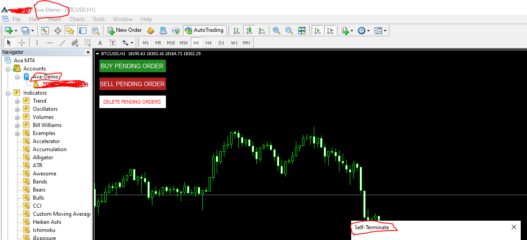Select the text label T tool
This screenshot has width=527, height=240.
(x=112, y=43)
